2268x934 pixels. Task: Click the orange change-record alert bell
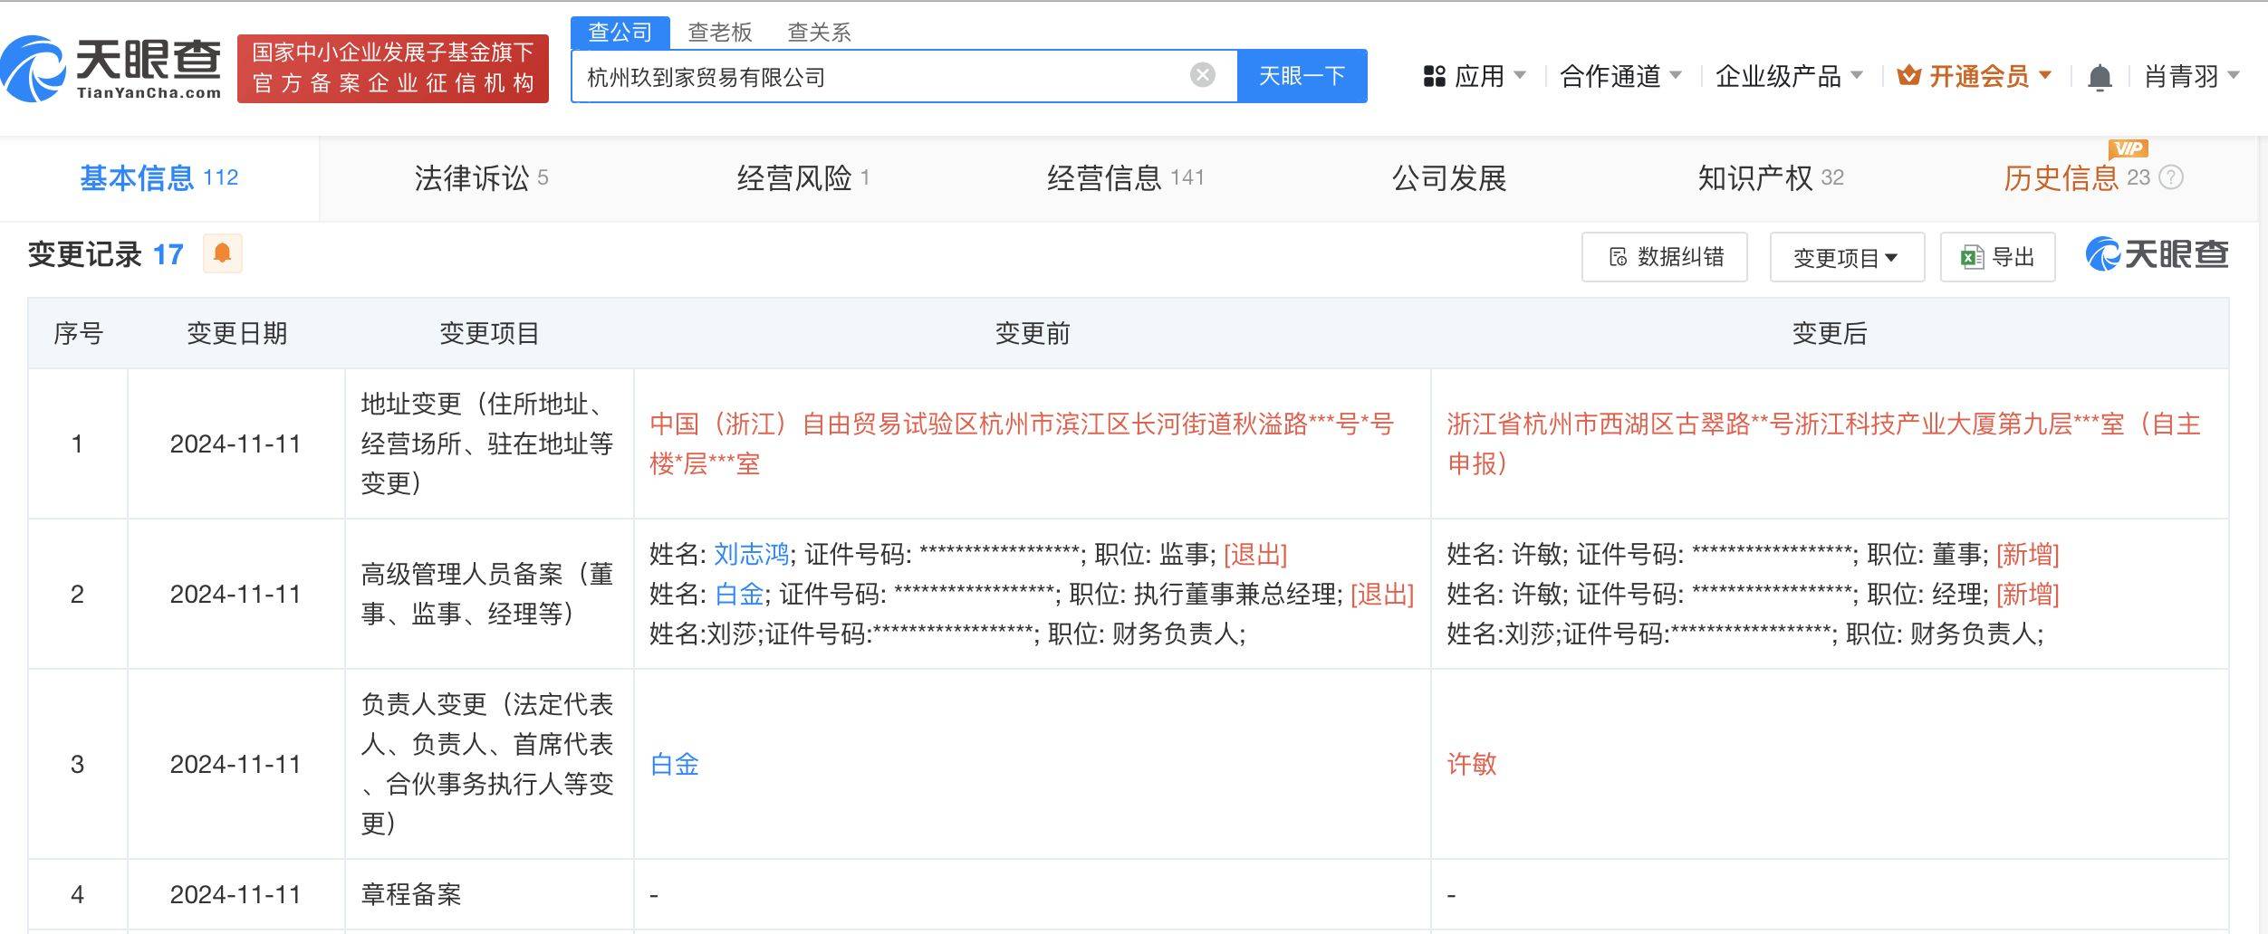coord(222,253)
